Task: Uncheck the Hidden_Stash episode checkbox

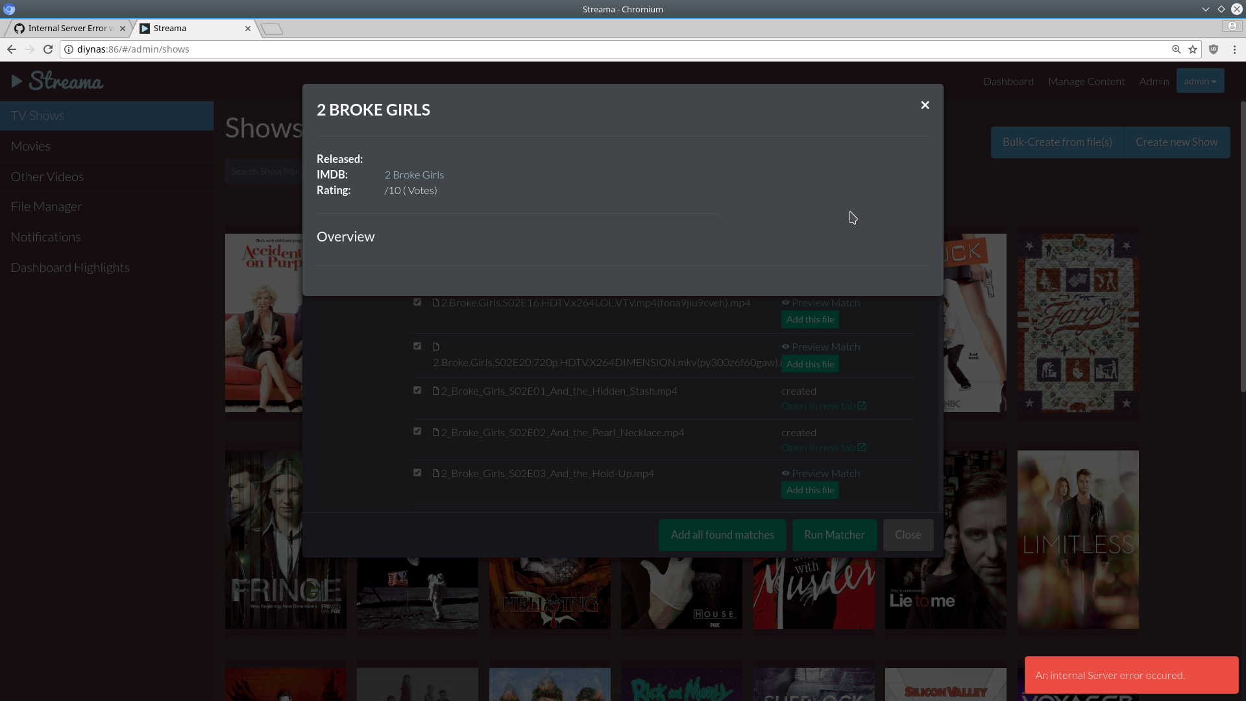Action: [x=417, y=389]
